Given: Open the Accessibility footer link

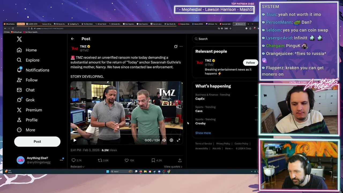Looking at the screenshot, I should coord(202,149).
